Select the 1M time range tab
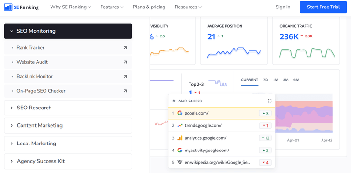 pyautogui.click(x=276, y=80)
